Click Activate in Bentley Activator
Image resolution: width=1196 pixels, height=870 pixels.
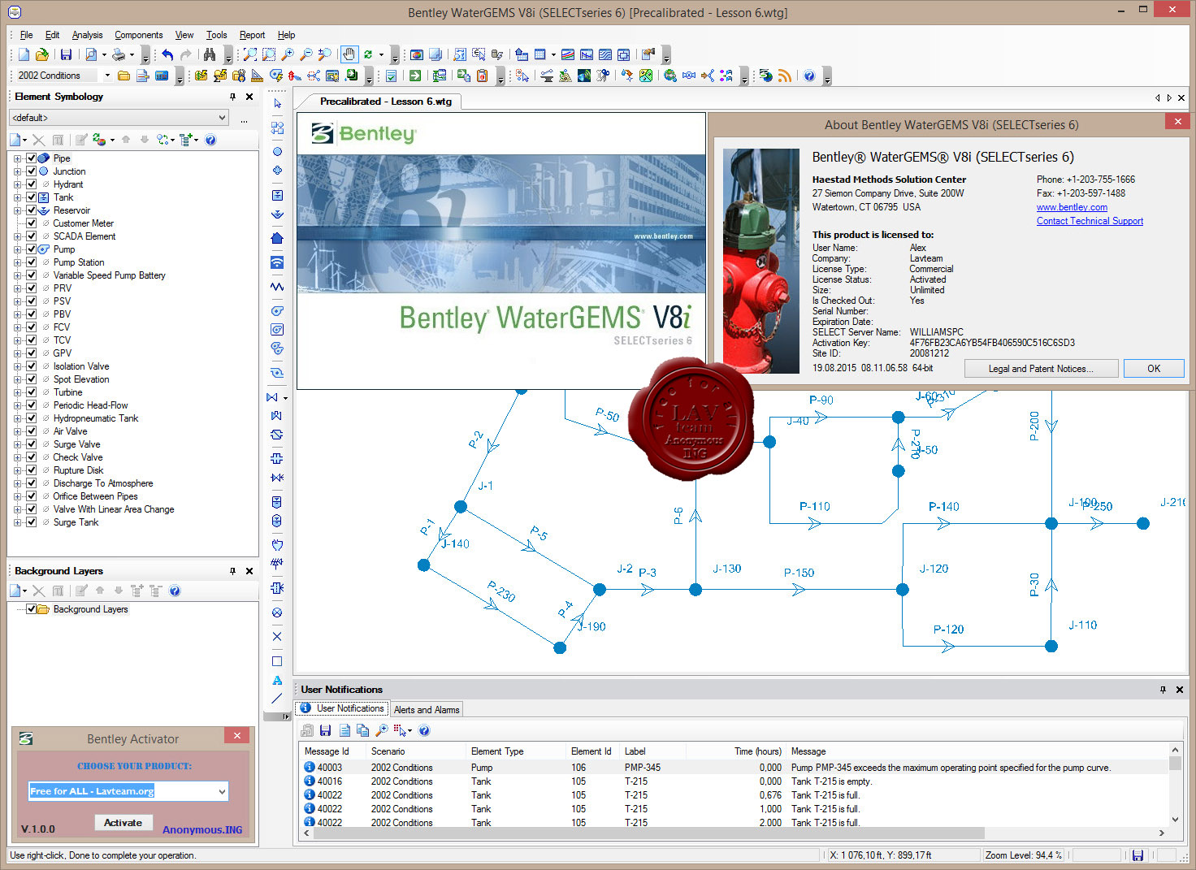123,823
